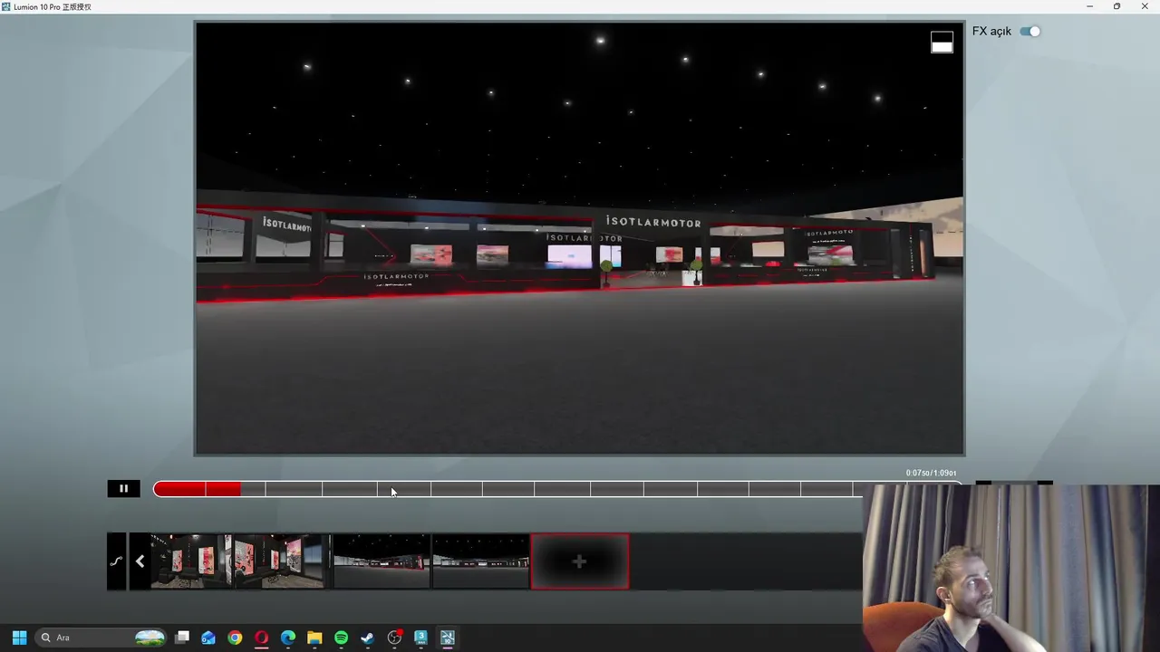Open Google Chrome from the taskbar

click(x=235, y=638)
